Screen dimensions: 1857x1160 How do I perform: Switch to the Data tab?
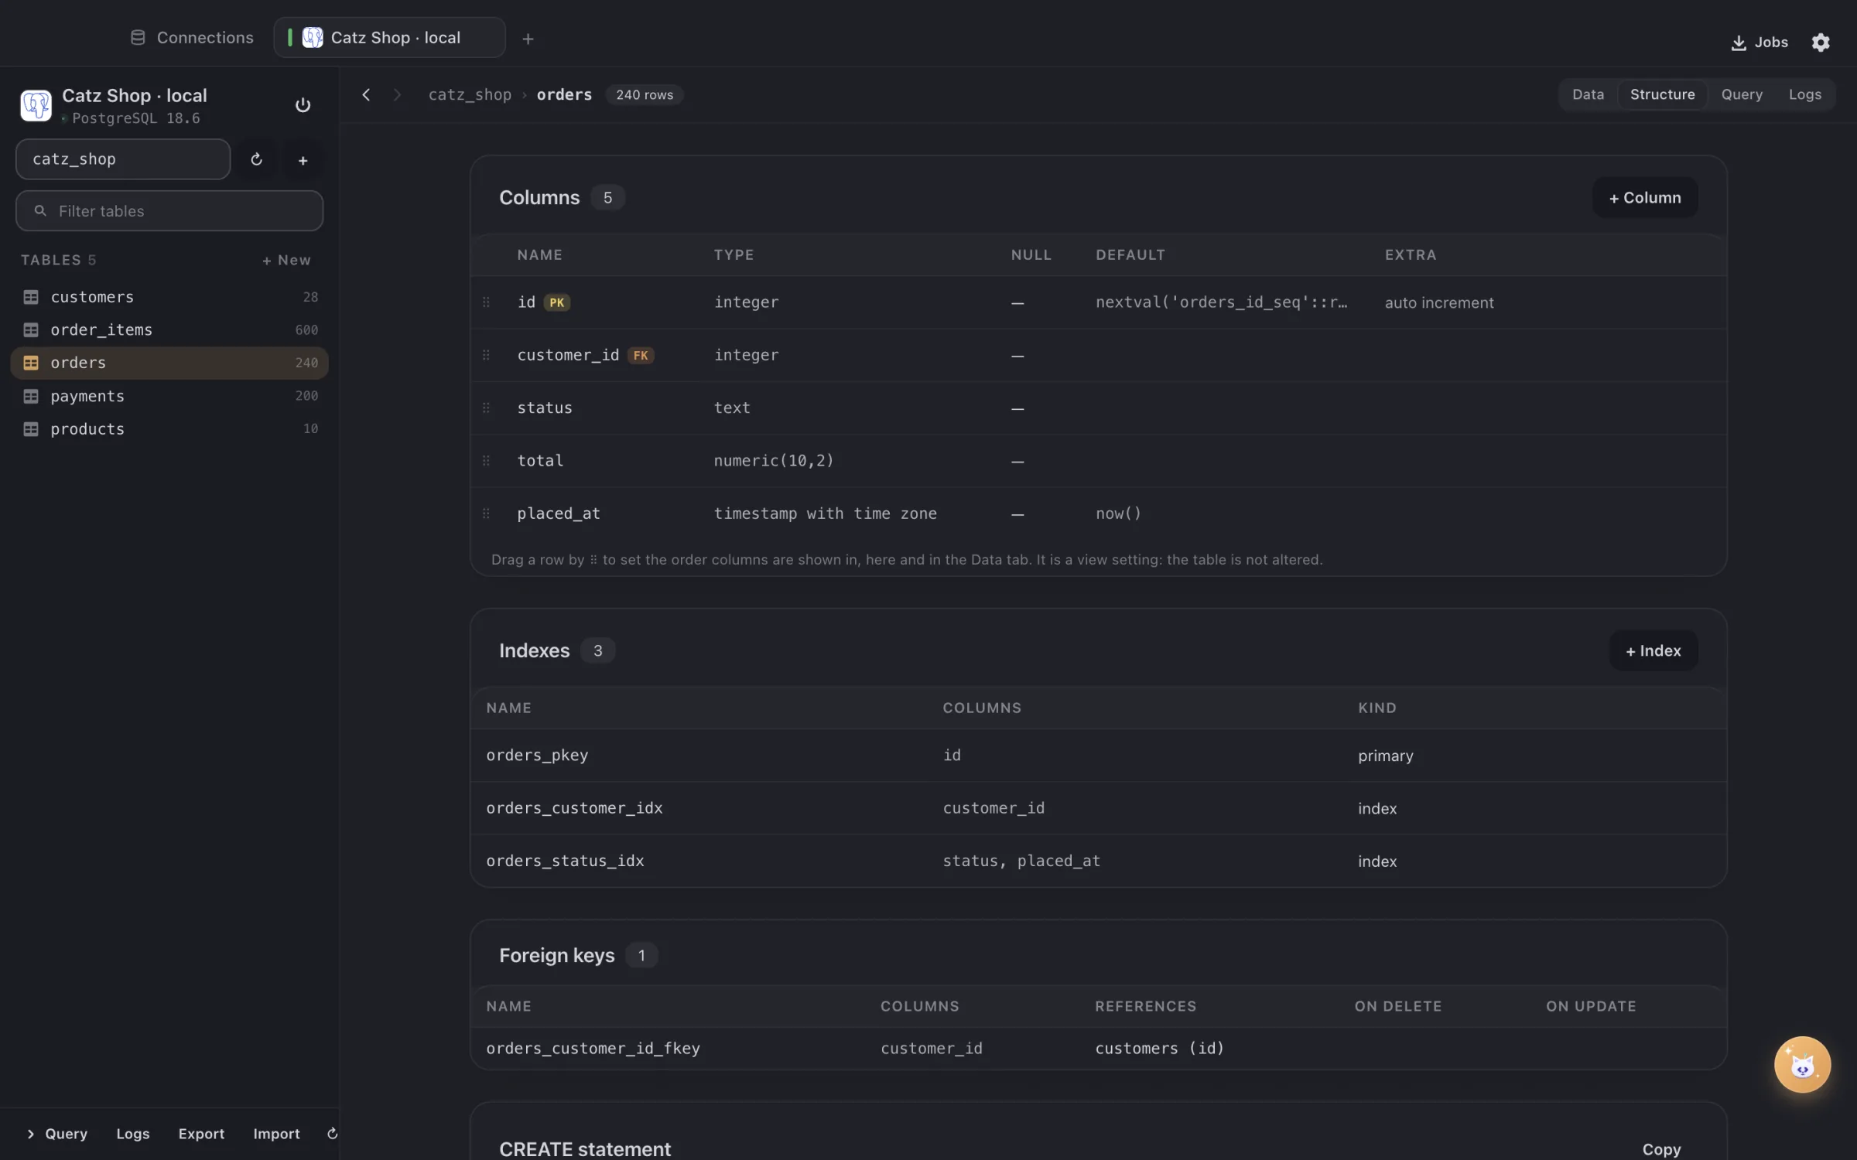tap(1588, 94)
